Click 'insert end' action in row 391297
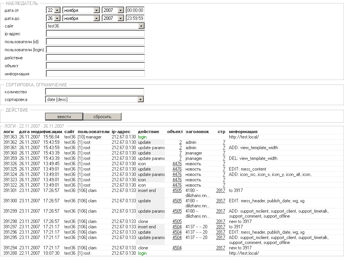Screen dimensions: 344x257 (147, 227)
